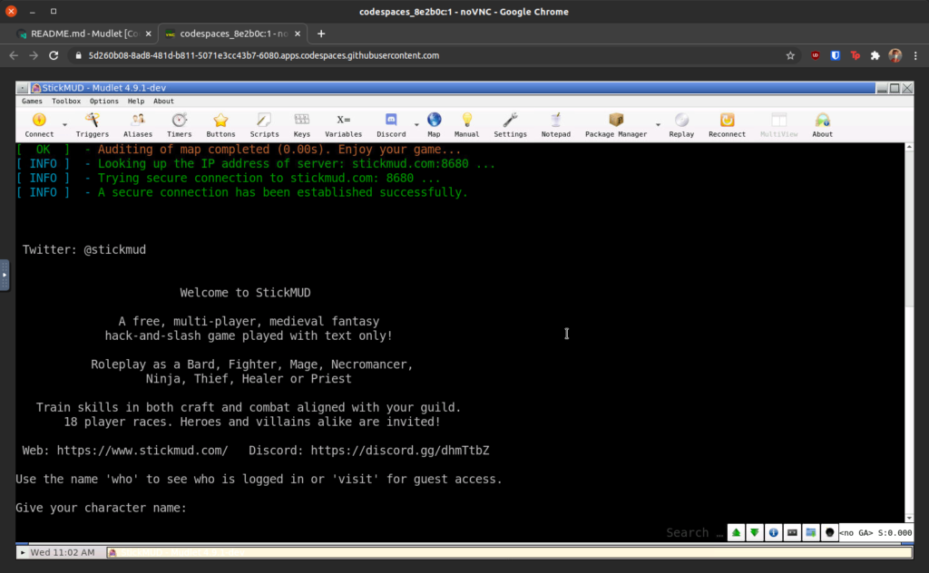Open the Help menu
929x573 pixels.
136,102
